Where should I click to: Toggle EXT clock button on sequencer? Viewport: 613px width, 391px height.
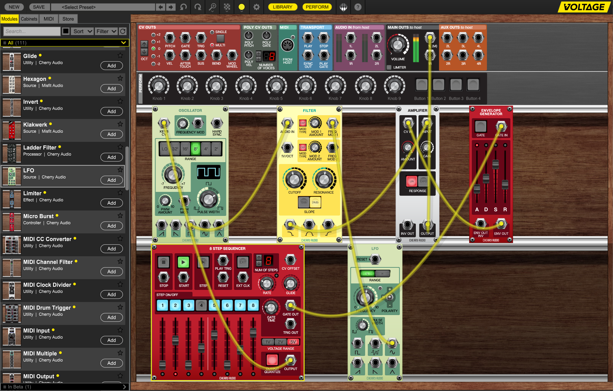(x=243, y=262)
